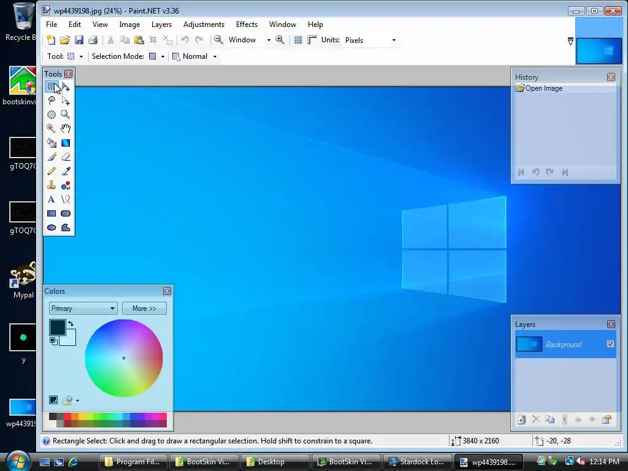The height and width of the screenshot is (471, 628).
Task: Click the Open file toolbar icon
Action: (65, 40)
